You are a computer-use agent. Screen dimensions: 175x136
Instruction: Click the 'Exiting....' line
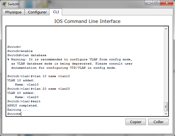pyautogui.click(x=18, y=110)
